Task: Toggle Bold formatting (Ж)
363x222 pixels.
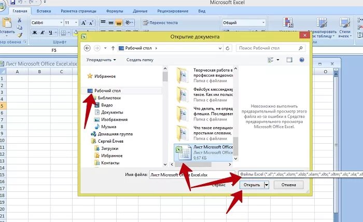Action: (35, 33)
